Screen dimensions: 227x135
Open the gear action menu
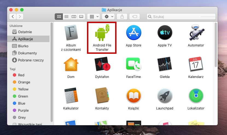click(x=108, y=17)
